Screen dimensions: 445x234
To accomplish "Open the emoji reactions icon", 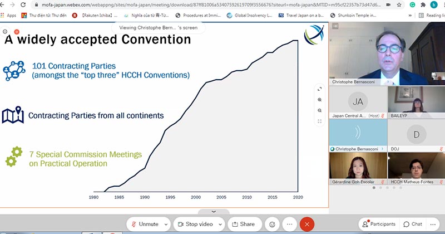I will click(273, 224).
